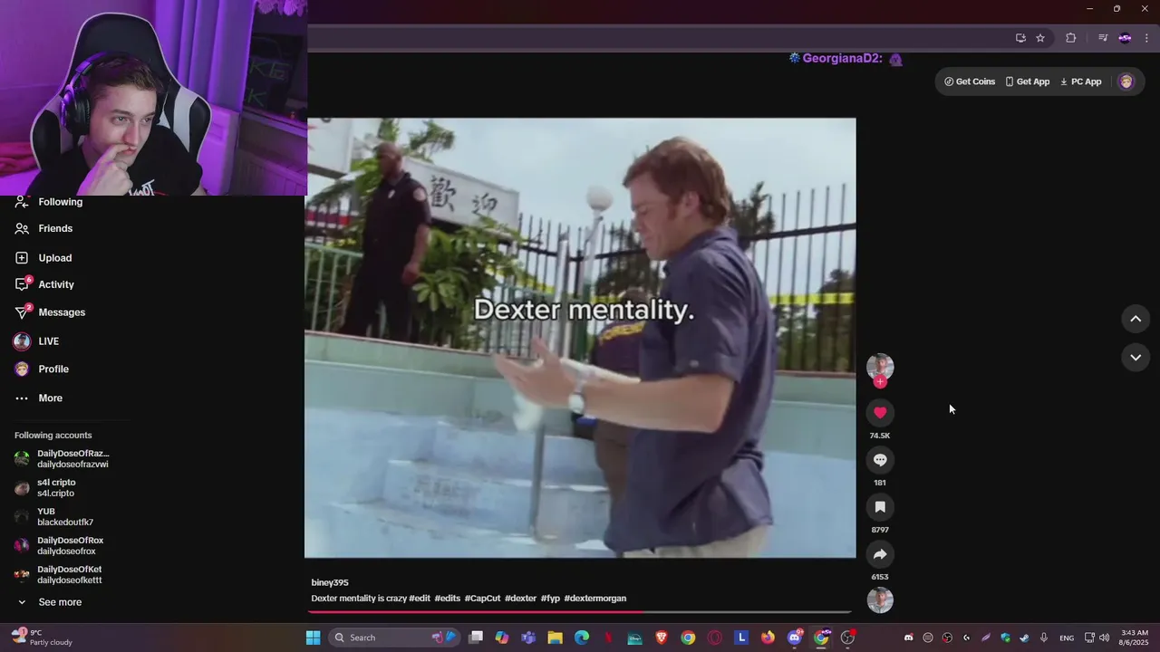Open Opera browser from the taskbar
This screenshot has height=652, width=1160.
click(x=715, y=638)
